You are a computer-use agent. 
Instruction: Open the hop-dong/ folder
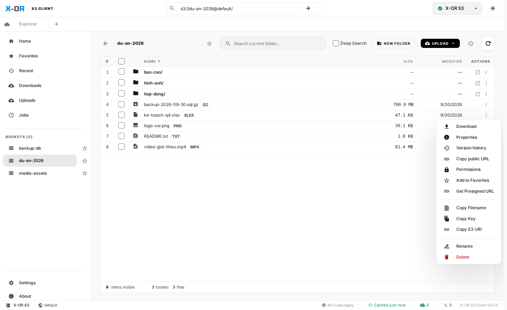pyautogui.click(x=155, y=94)
